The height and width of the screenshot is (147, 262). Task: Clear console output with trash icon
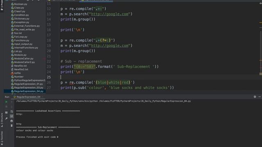11,125
